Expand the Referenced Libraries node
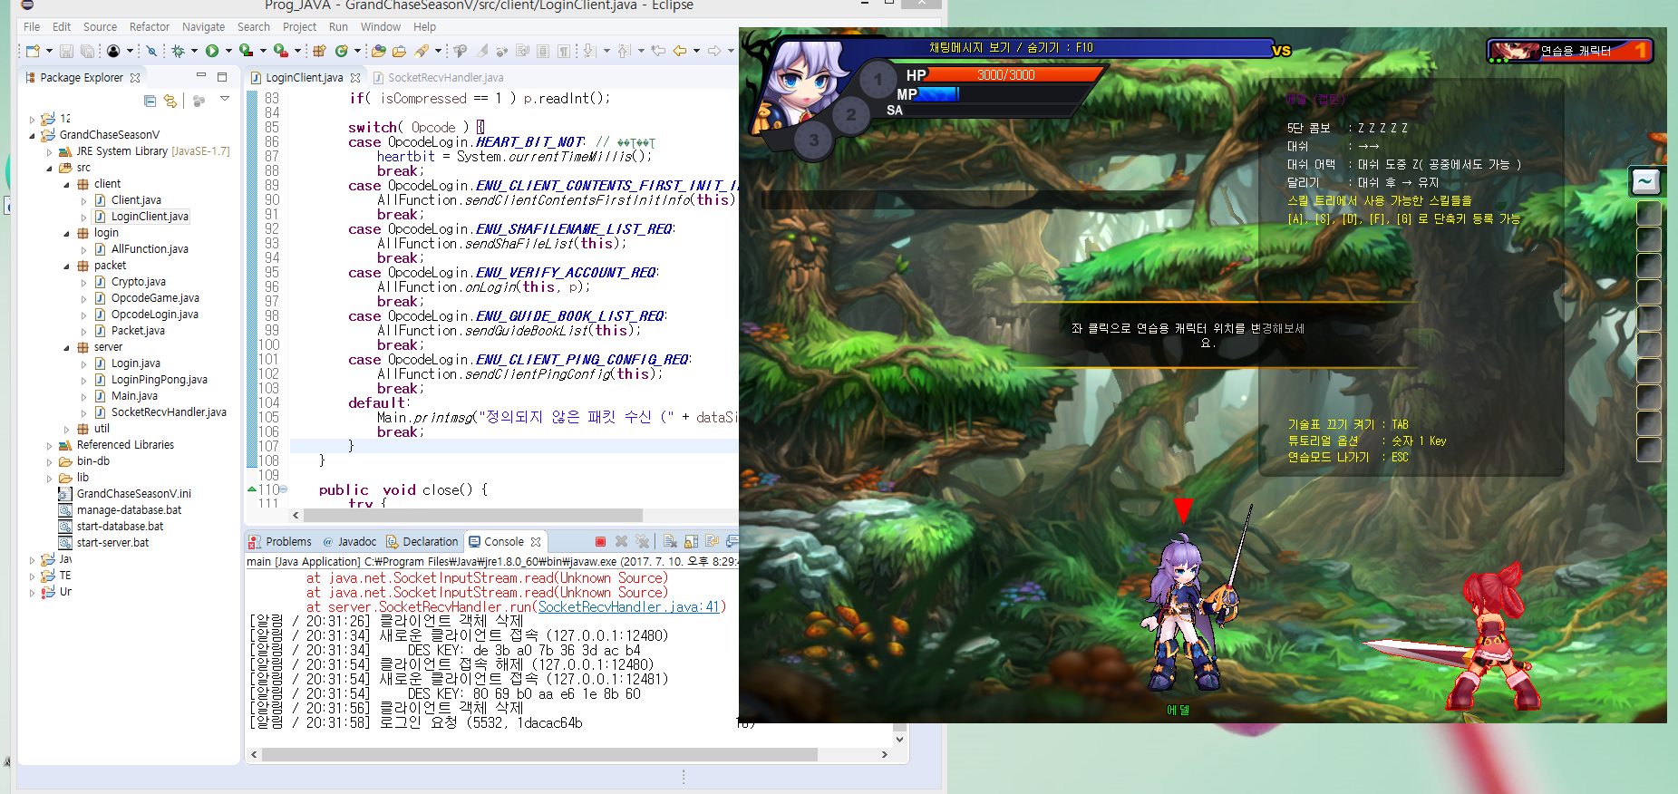 pyautogui.click(x=49, y=445)
